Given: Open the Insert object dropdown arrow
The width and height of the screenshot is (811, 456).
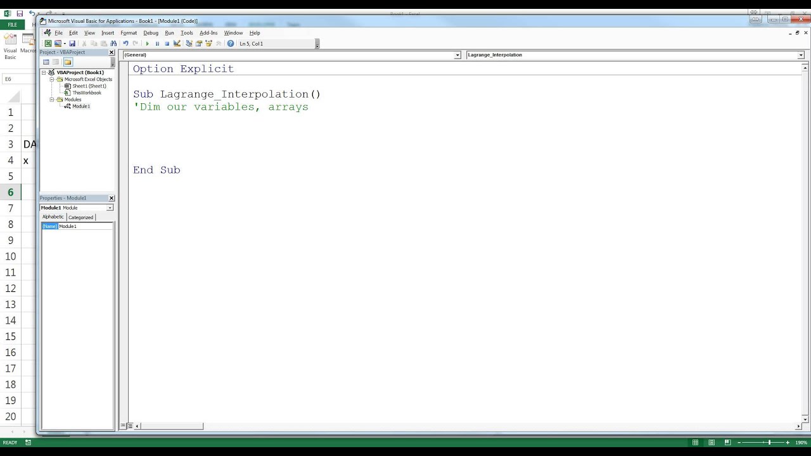Looking at the screenshot, I should pos(65,44).
